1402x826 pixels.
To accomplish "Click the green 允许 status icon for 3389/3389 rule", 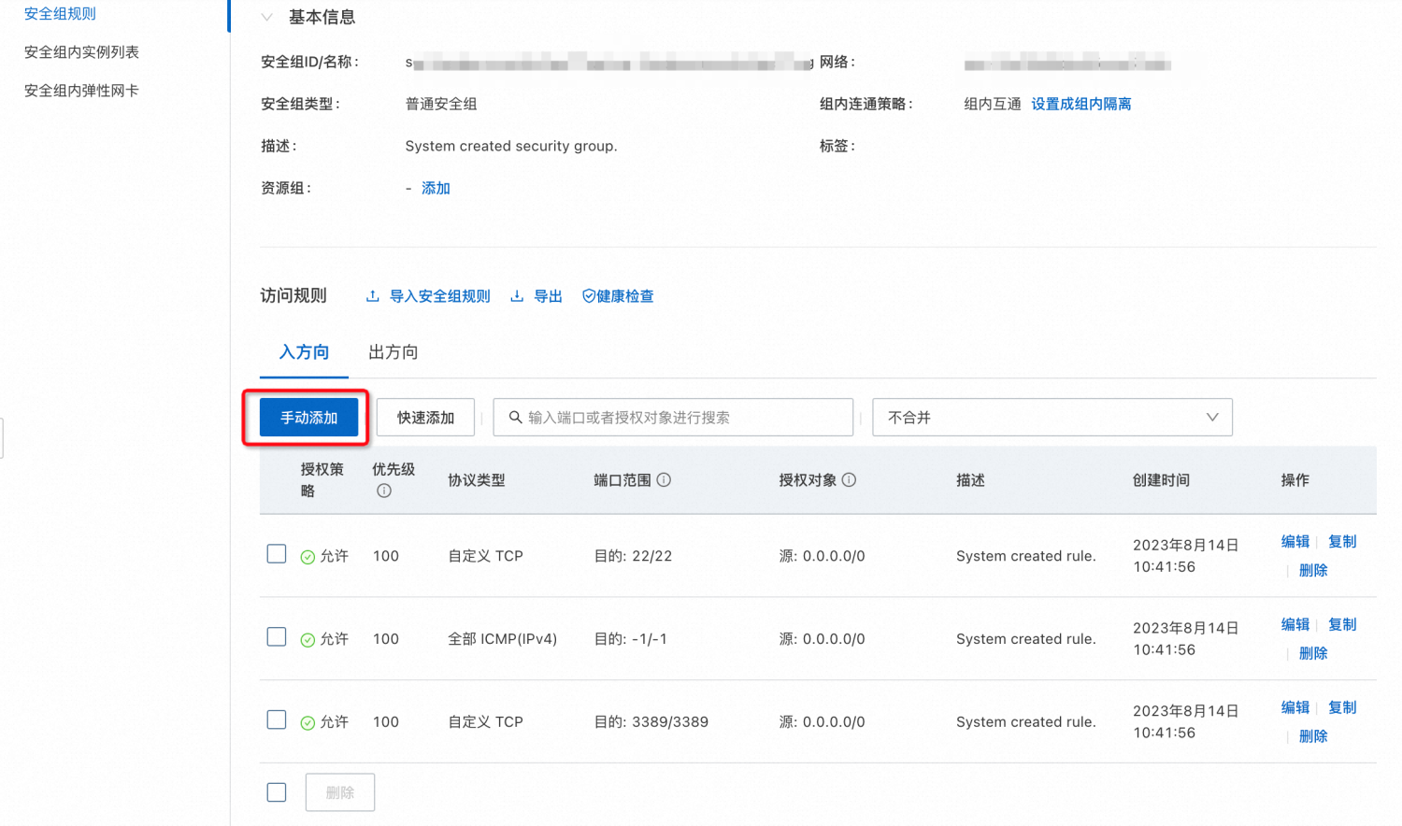I will 308,723.
